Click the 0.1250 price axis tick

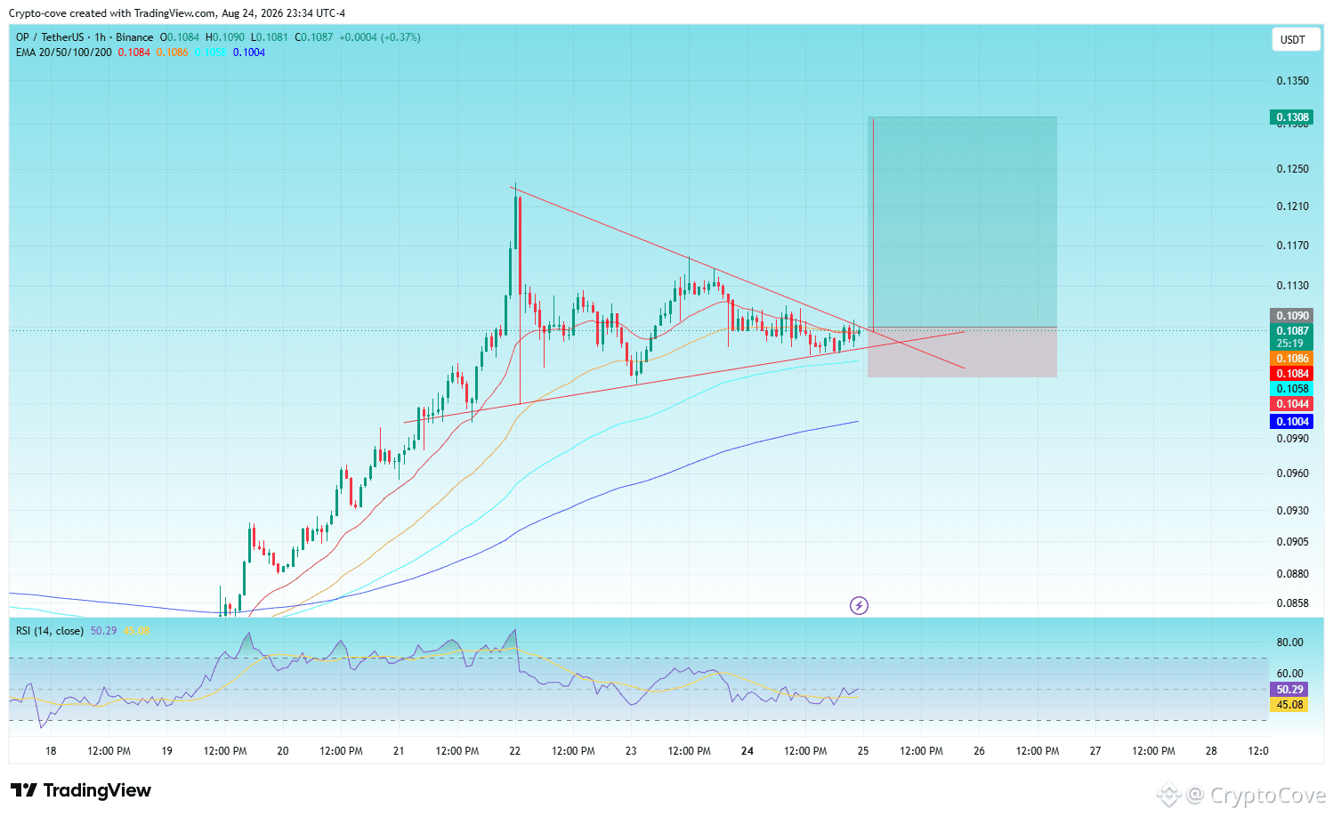click(1293, 169)
